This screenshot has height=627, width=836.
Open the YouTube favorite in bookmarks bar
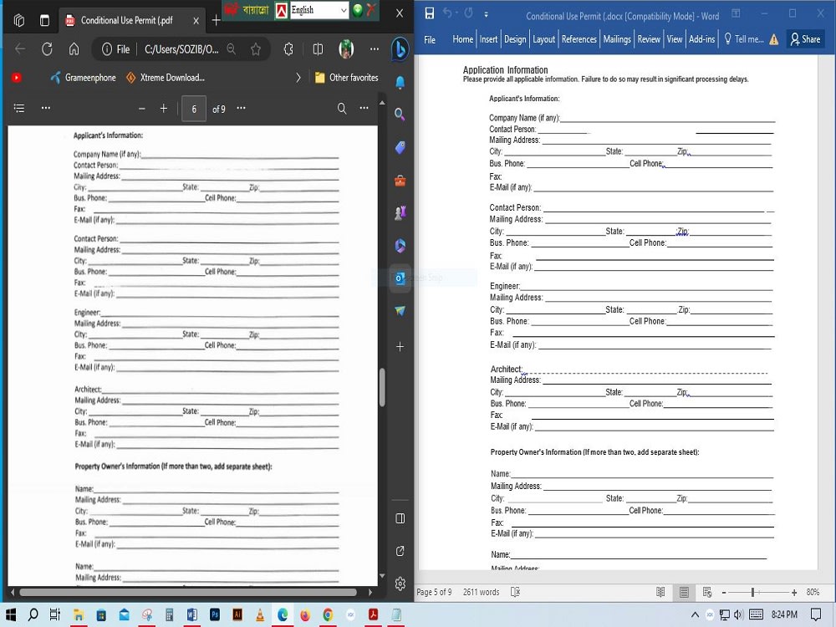[x=17, y=78]
